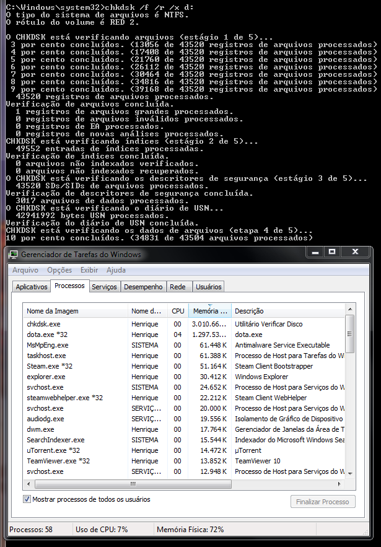Open the Opções menu

tap(59, 270)
